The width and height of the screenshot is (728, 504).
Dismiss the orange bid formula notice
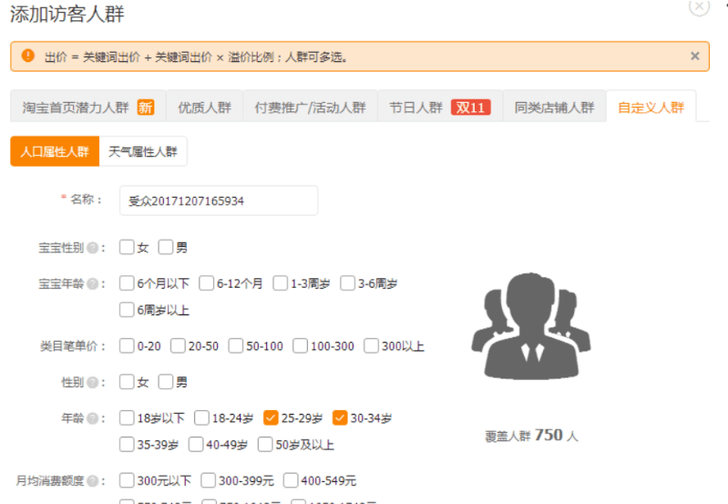click(694, 57)
